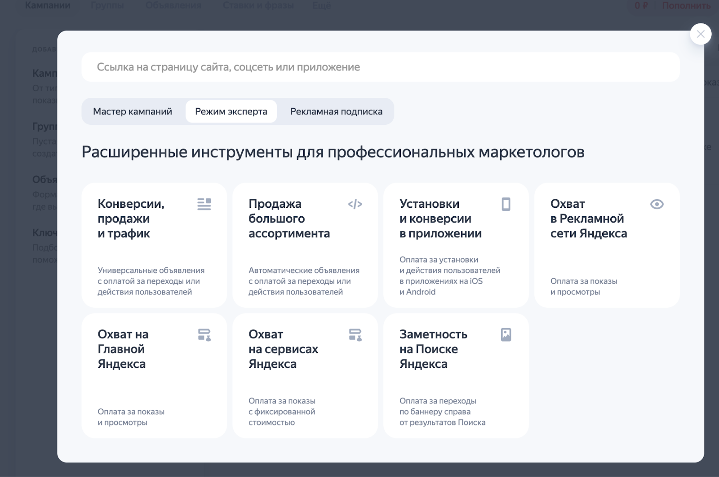The height and width of the screenshot is (477, 719).
Task: Click the smartphone icon on Установки и конверсии в приложении
Action: tap(506, 203)
